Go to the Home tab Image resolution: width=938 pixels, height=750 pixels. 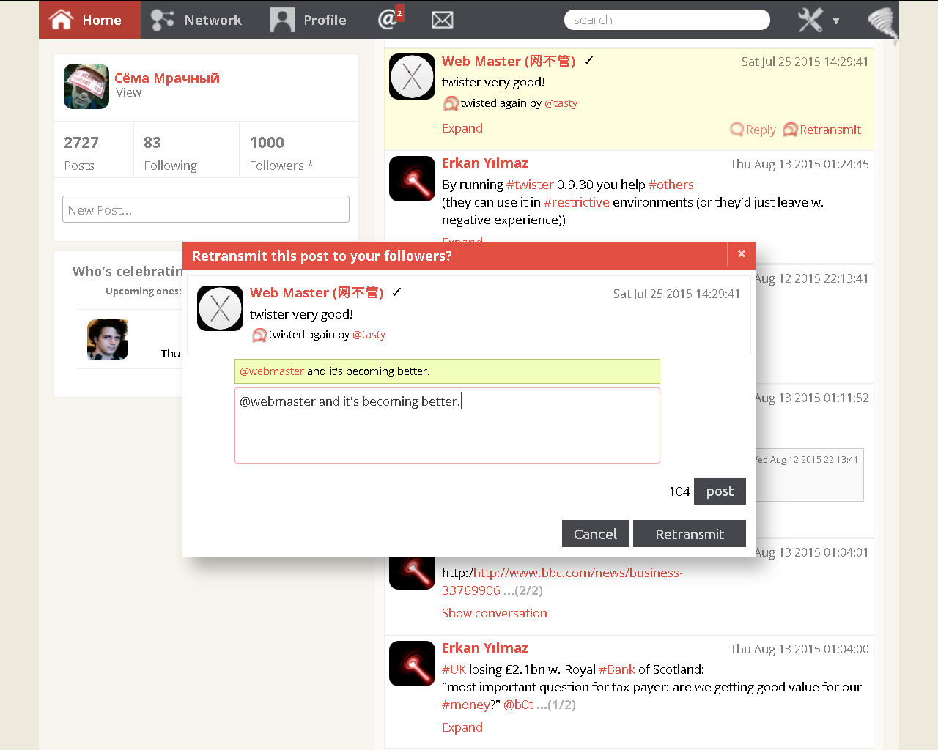[89, 20]
